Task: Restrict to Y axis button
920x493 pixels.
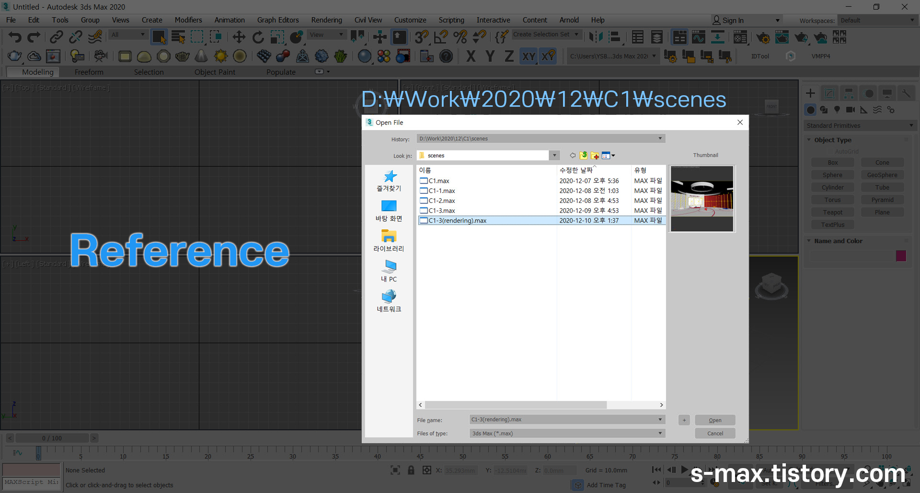Action: tap(490, 56)
